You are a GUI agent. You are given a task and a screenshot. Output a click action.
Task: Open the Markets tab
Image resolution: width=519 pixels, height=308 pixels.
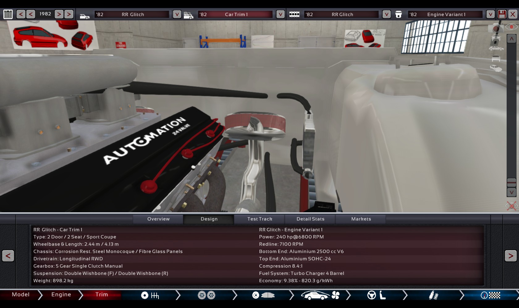[361, 219]
